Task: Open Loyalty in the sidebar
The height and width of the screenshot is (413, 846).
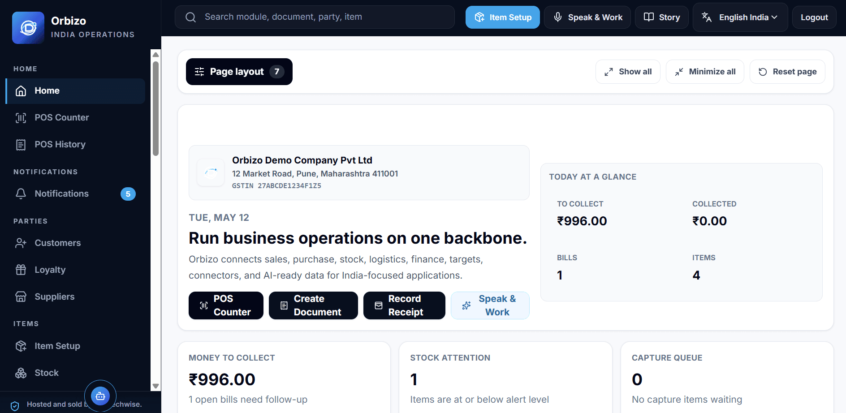Action: tap(75, 270)
